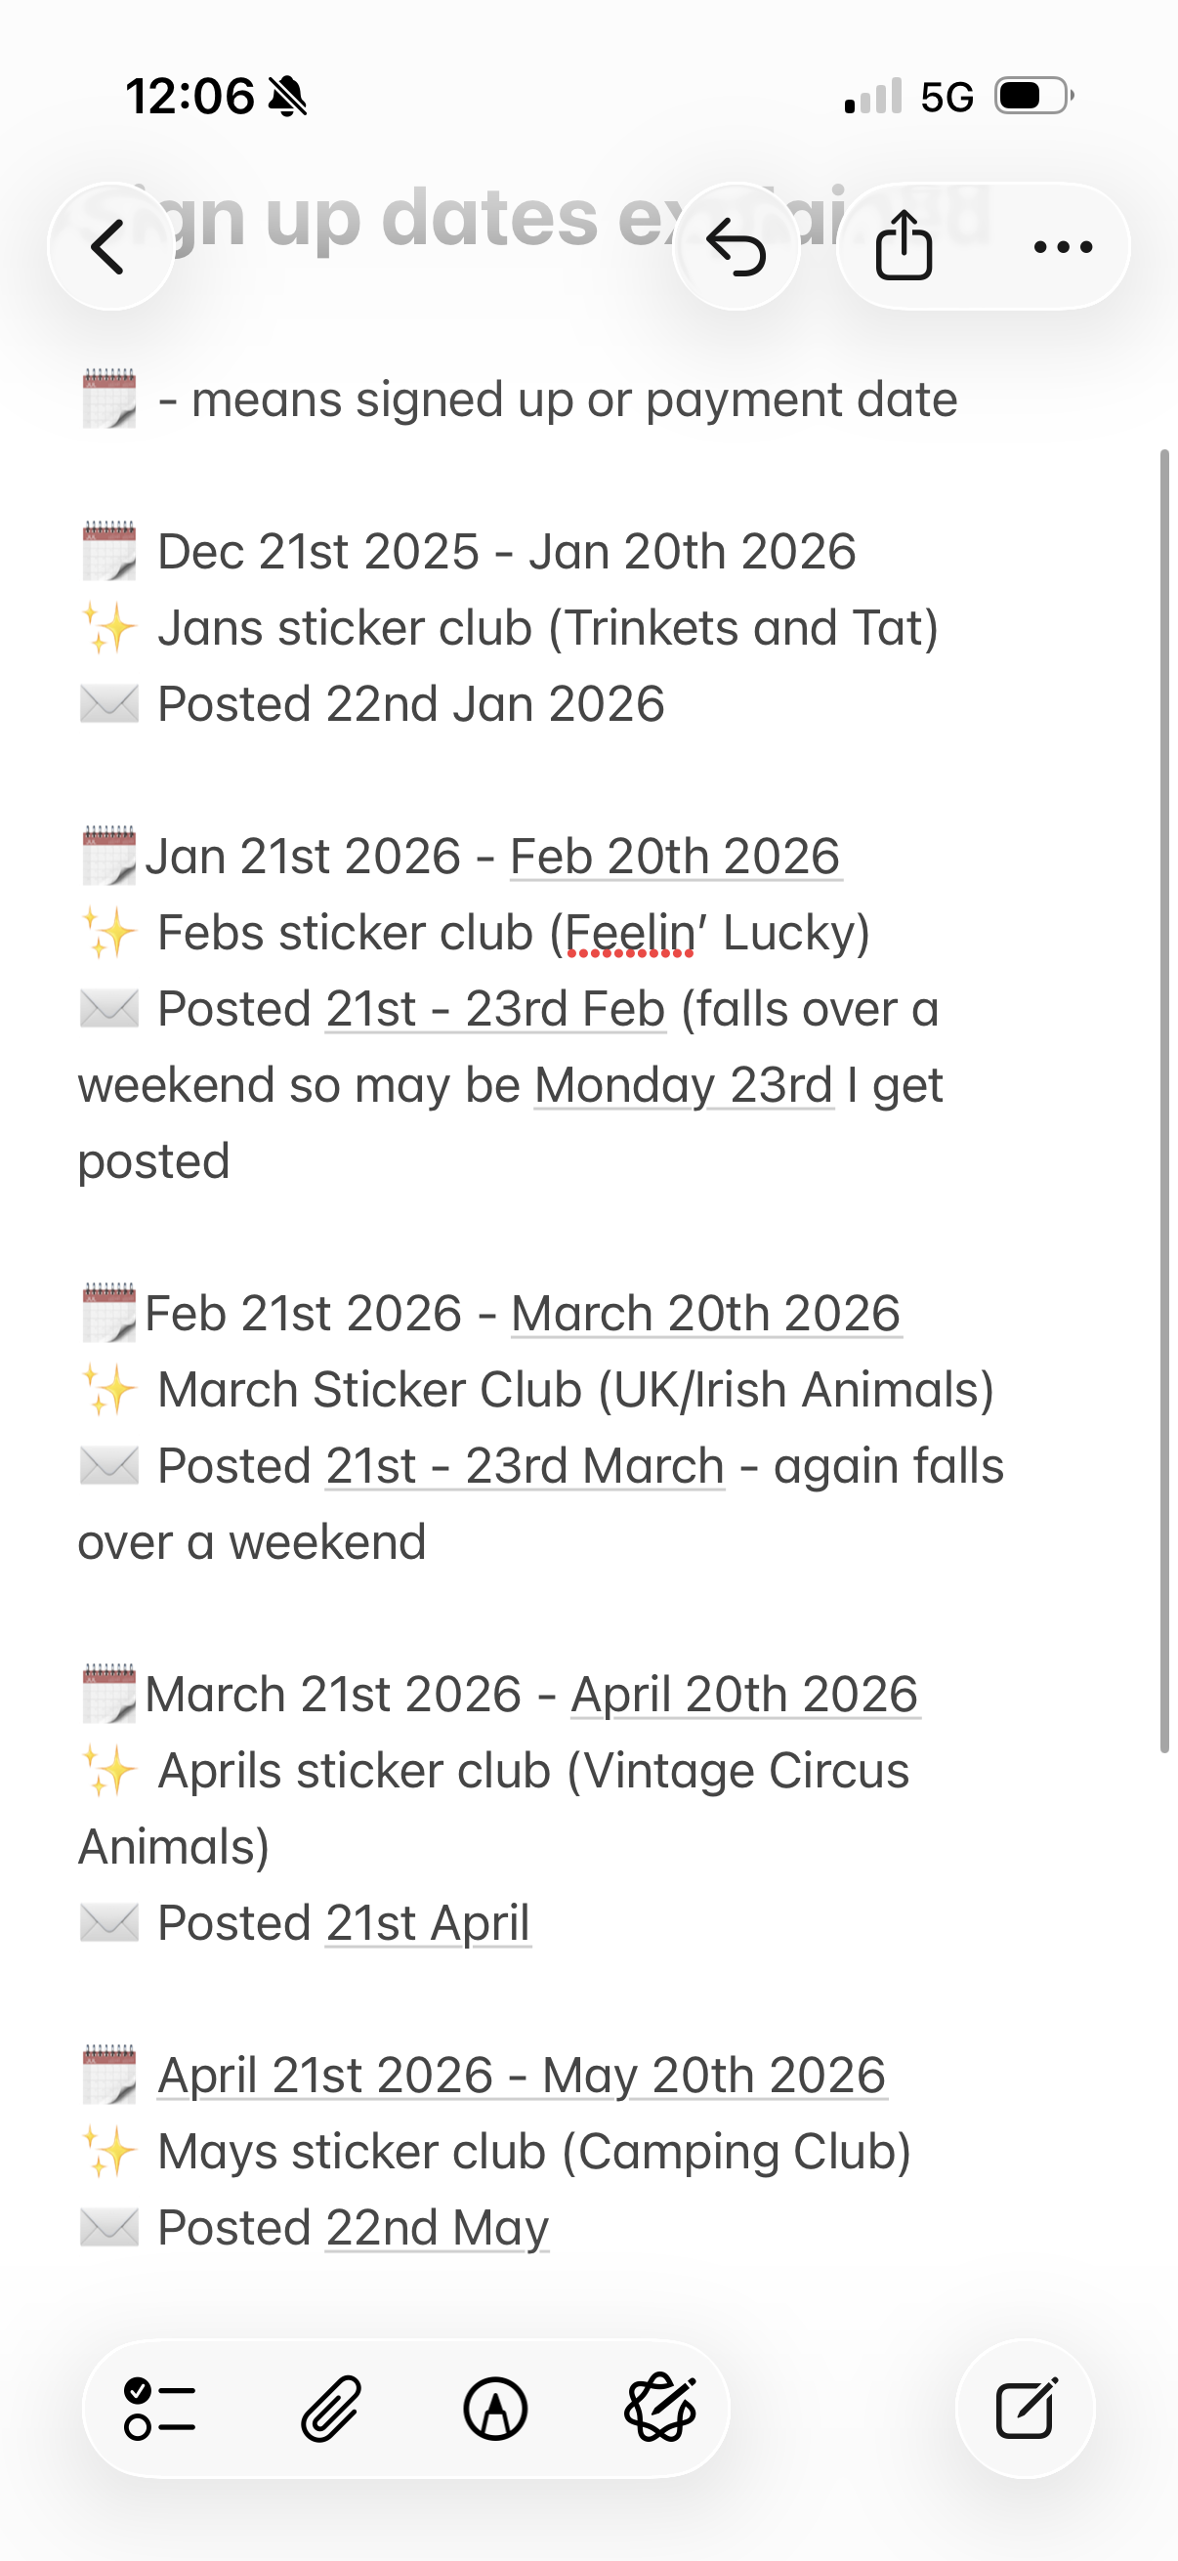Open the detected date Feb 20th 2026
Viewport: 1178px width, 2561px height.
coord(675,855)
